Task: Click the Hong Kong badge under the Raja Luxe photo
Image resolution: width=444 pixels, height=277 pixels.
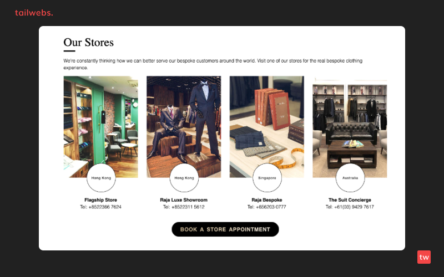Action: point(184,178)
